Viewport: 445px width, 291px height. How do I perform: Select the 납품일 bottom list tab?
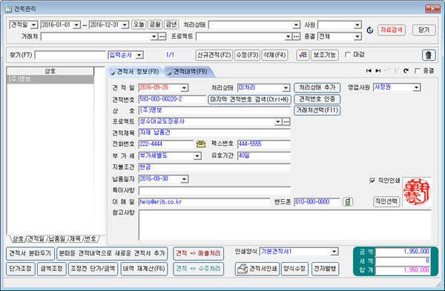tap(57, 239)
